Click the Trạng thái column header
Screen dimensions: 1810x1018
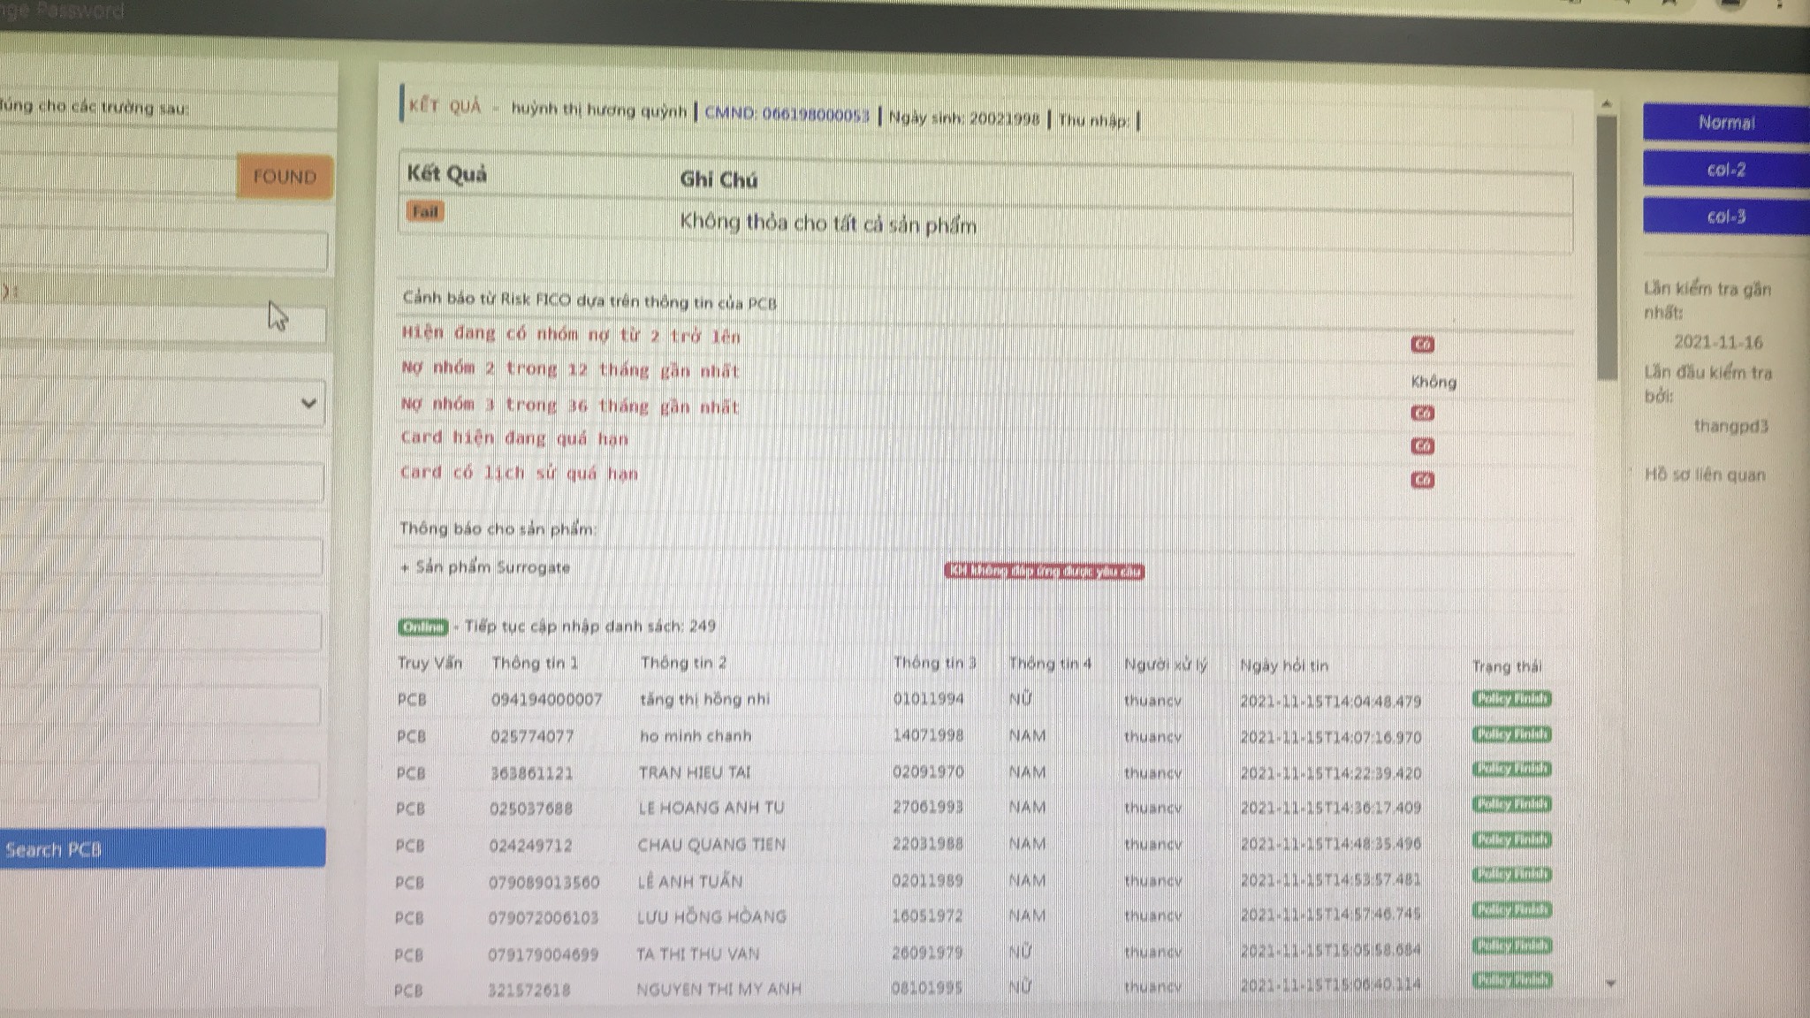1506,666
